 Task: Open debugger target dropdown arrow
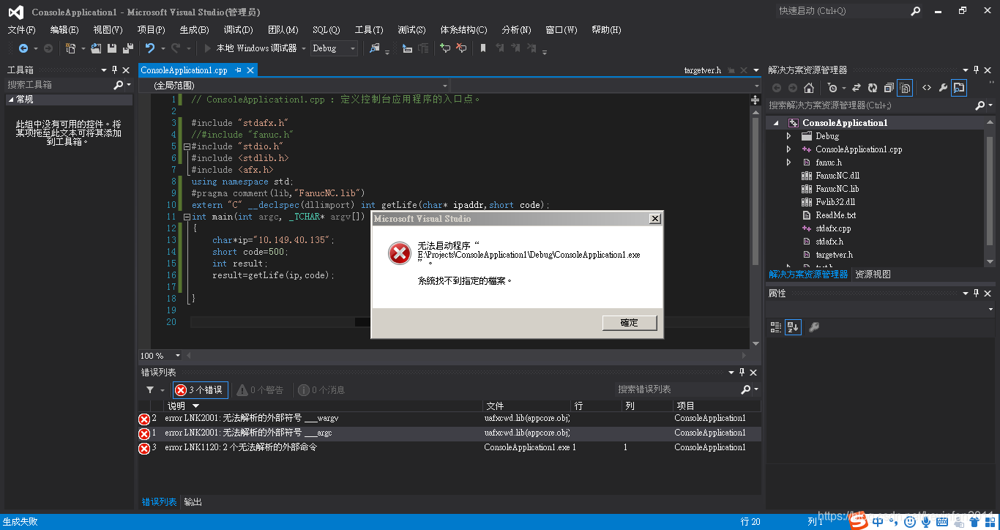[303, 48]
